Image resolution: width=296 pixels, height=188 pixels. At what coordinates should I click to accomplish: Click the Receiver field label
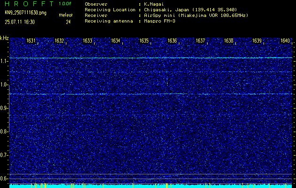(96, 16)
